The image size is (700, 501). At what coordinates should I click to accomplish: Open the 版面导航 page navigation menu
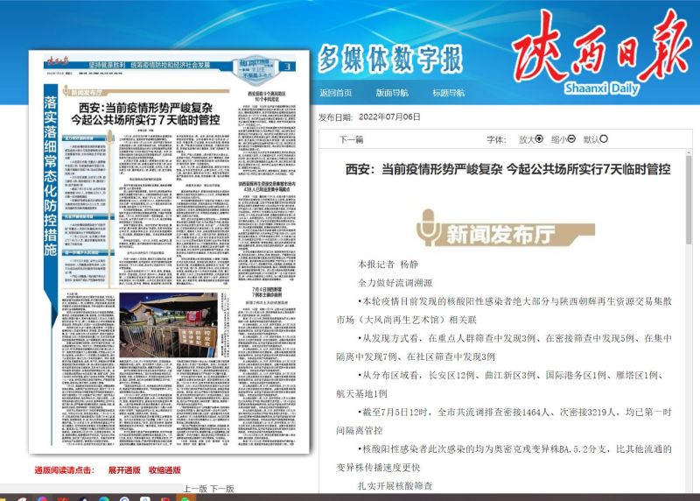pyautogui.click(x=392, y=93)
